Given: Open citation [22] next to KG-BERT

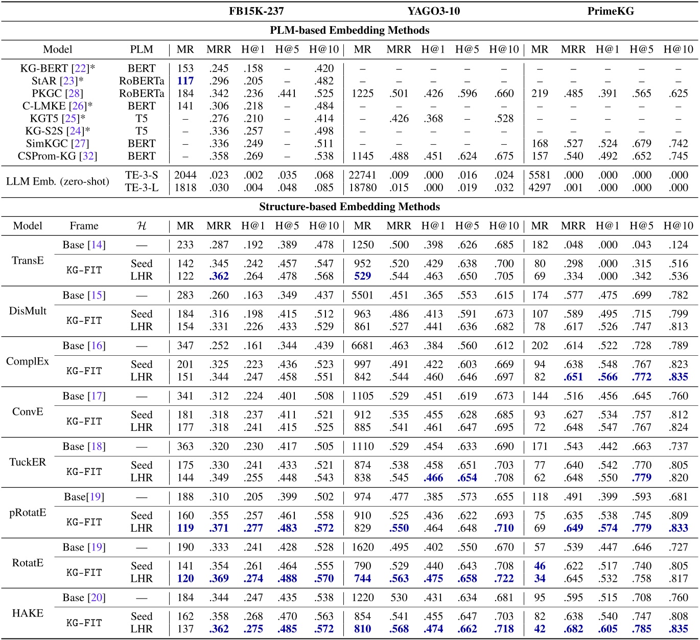Looking at the screenshot, I should click(81, 68).
